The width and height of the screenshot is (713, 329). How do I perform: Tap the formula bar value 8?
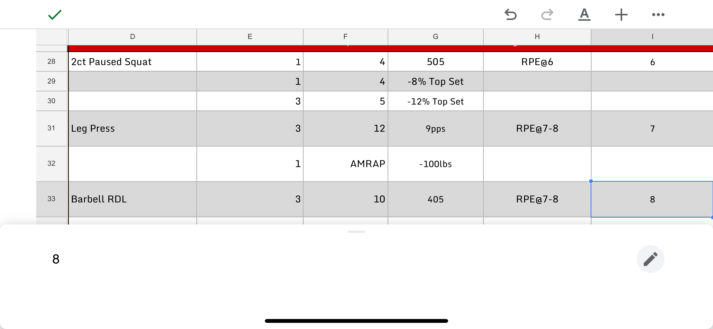click(x=56, y=259)
